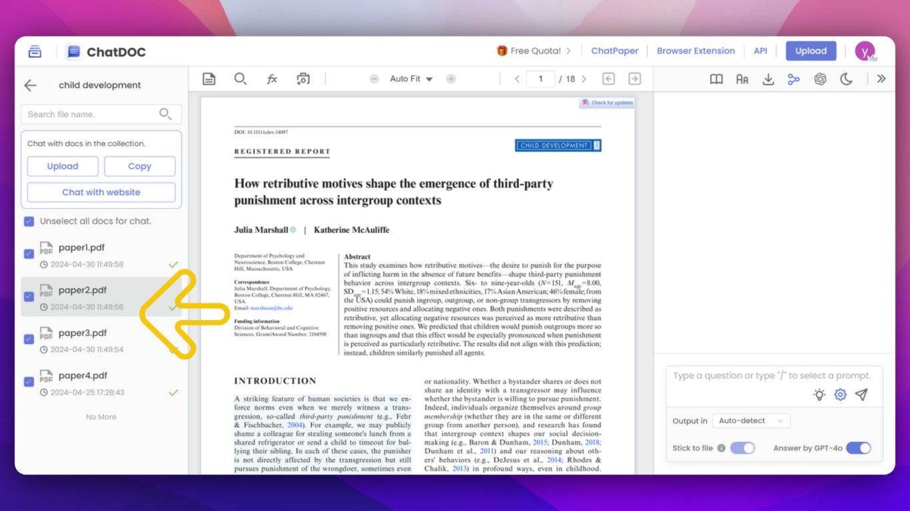The width and height of the screenshot is (910, 511).
Task: Uncheck the paper1.pdf checkbox
Action: point(29,254)
